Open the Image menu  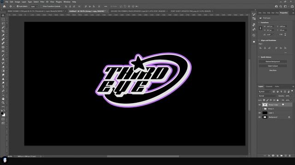coord(17,2)
